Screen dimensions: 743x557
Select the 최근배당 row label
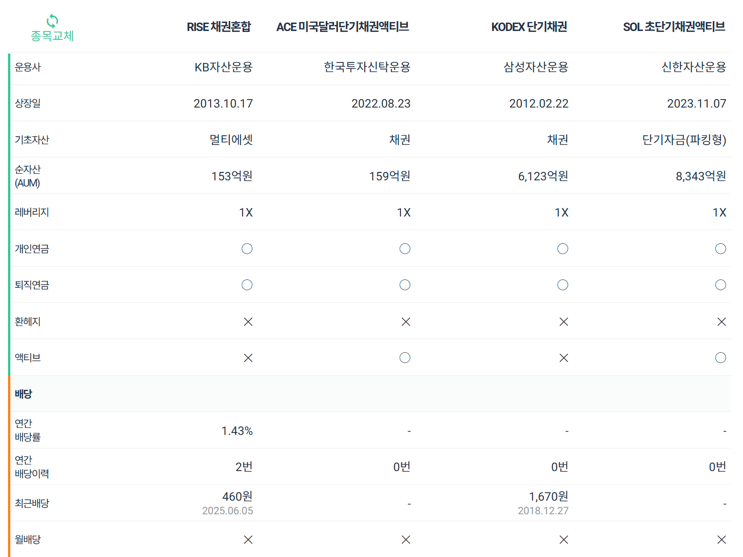pyautogui.click(x=32, y=503)
